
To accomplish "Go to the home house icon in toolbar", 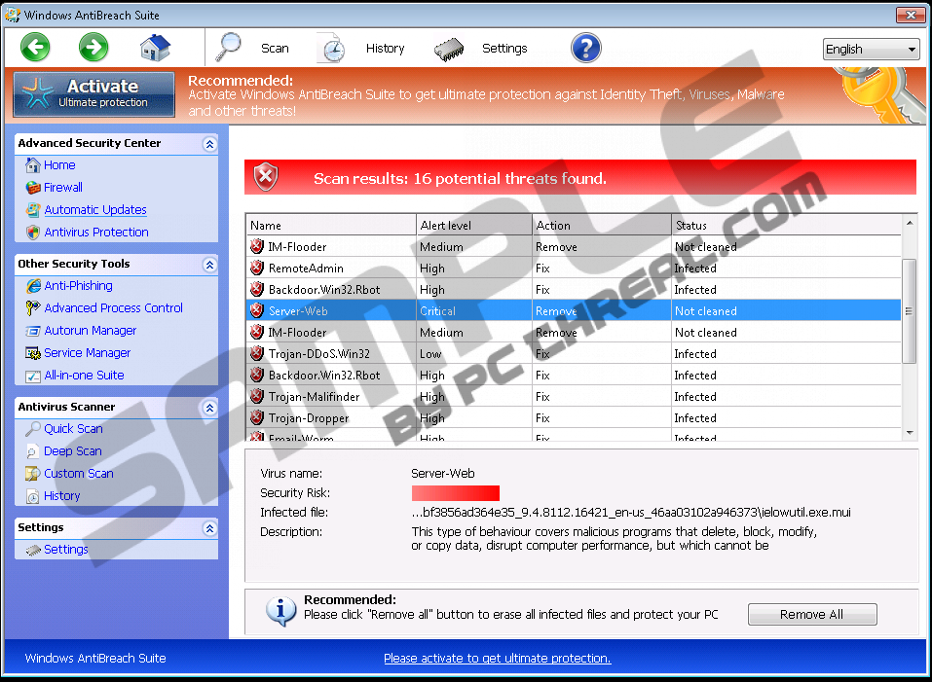I will 155,48.
